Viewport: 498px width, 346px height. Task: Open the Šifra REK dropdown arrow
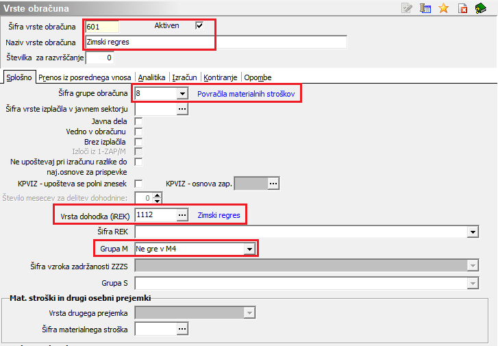click(473, 232)
